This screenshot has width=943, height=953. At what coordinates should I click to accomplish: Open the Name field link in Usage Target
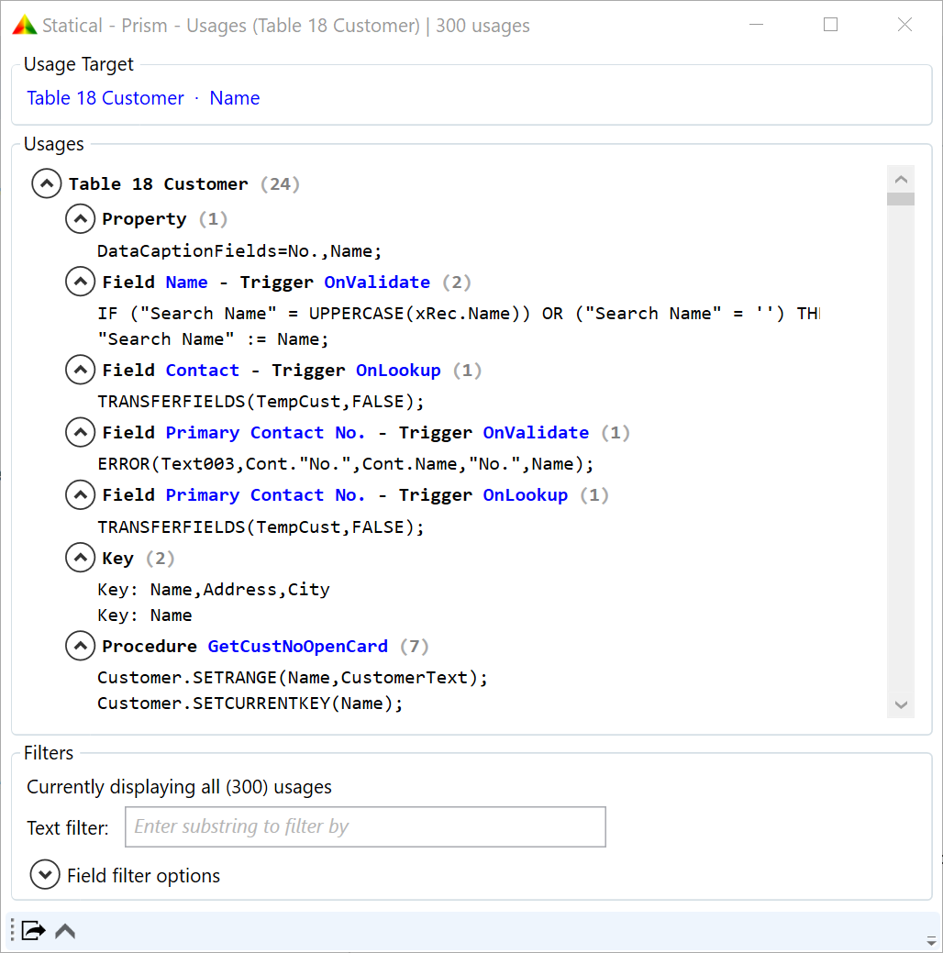pos(235,98)
